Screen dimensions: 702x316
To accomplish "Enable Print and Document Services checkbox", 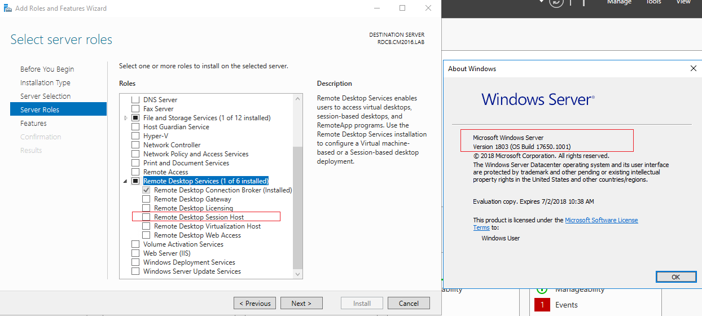I will pos(135,163).
